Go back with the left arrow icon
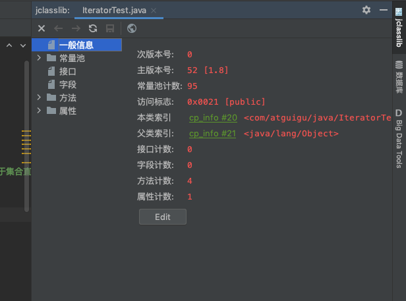 pos(58,28)
